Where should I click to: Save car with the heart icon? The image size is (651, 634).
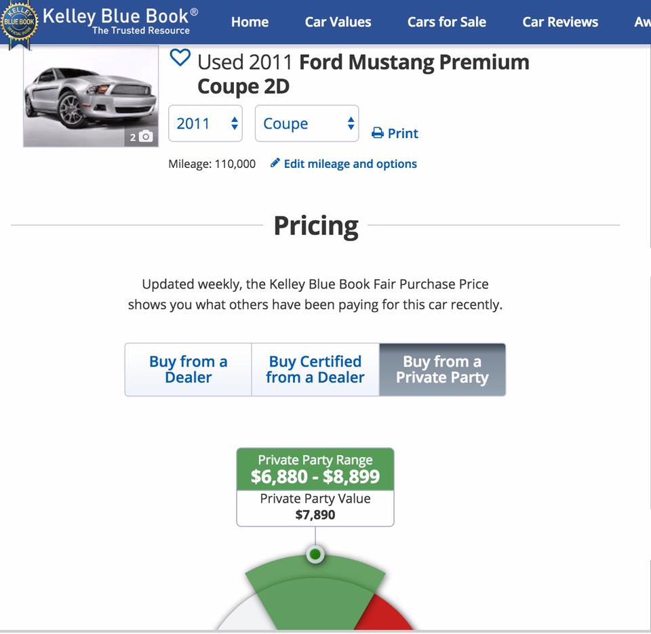coord(180,58)
